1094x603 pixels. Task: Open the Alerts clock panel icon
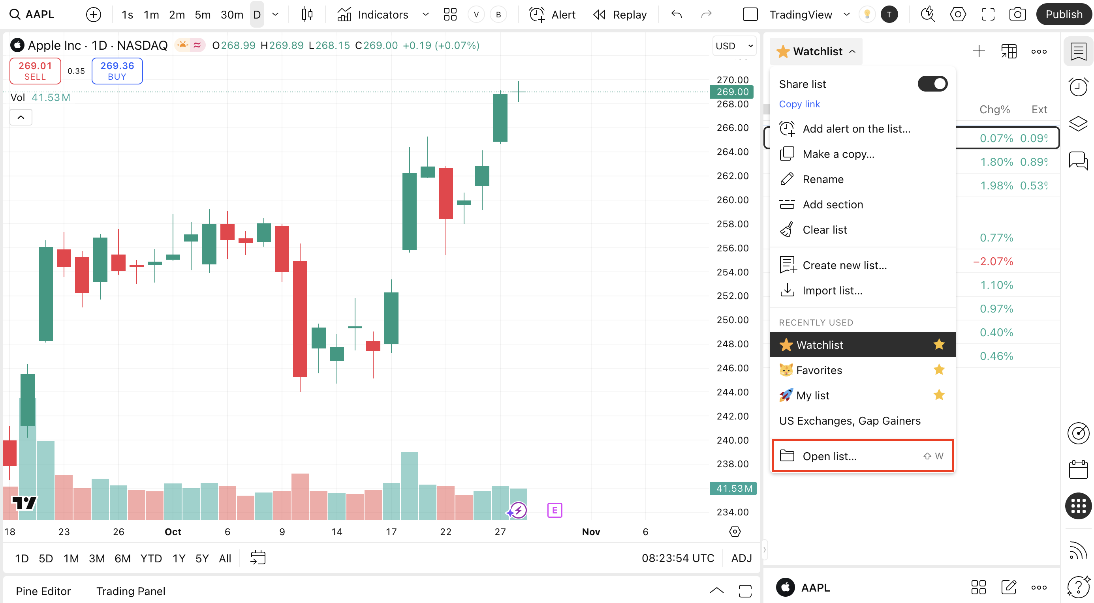coord(1078,87)
